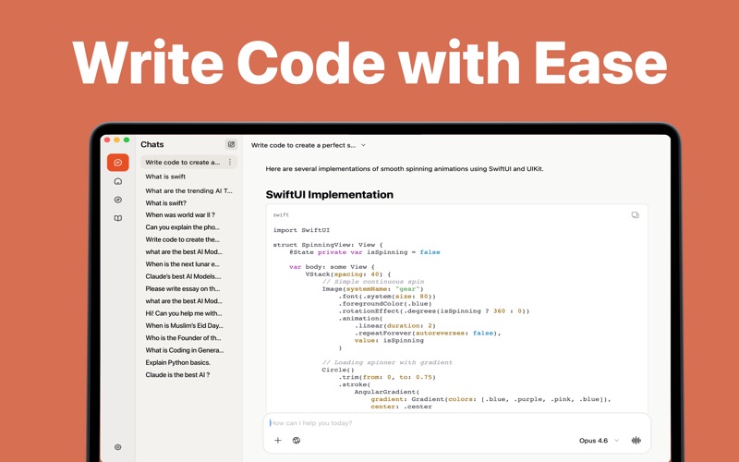Click the projects icon below the chat icon

118,181
